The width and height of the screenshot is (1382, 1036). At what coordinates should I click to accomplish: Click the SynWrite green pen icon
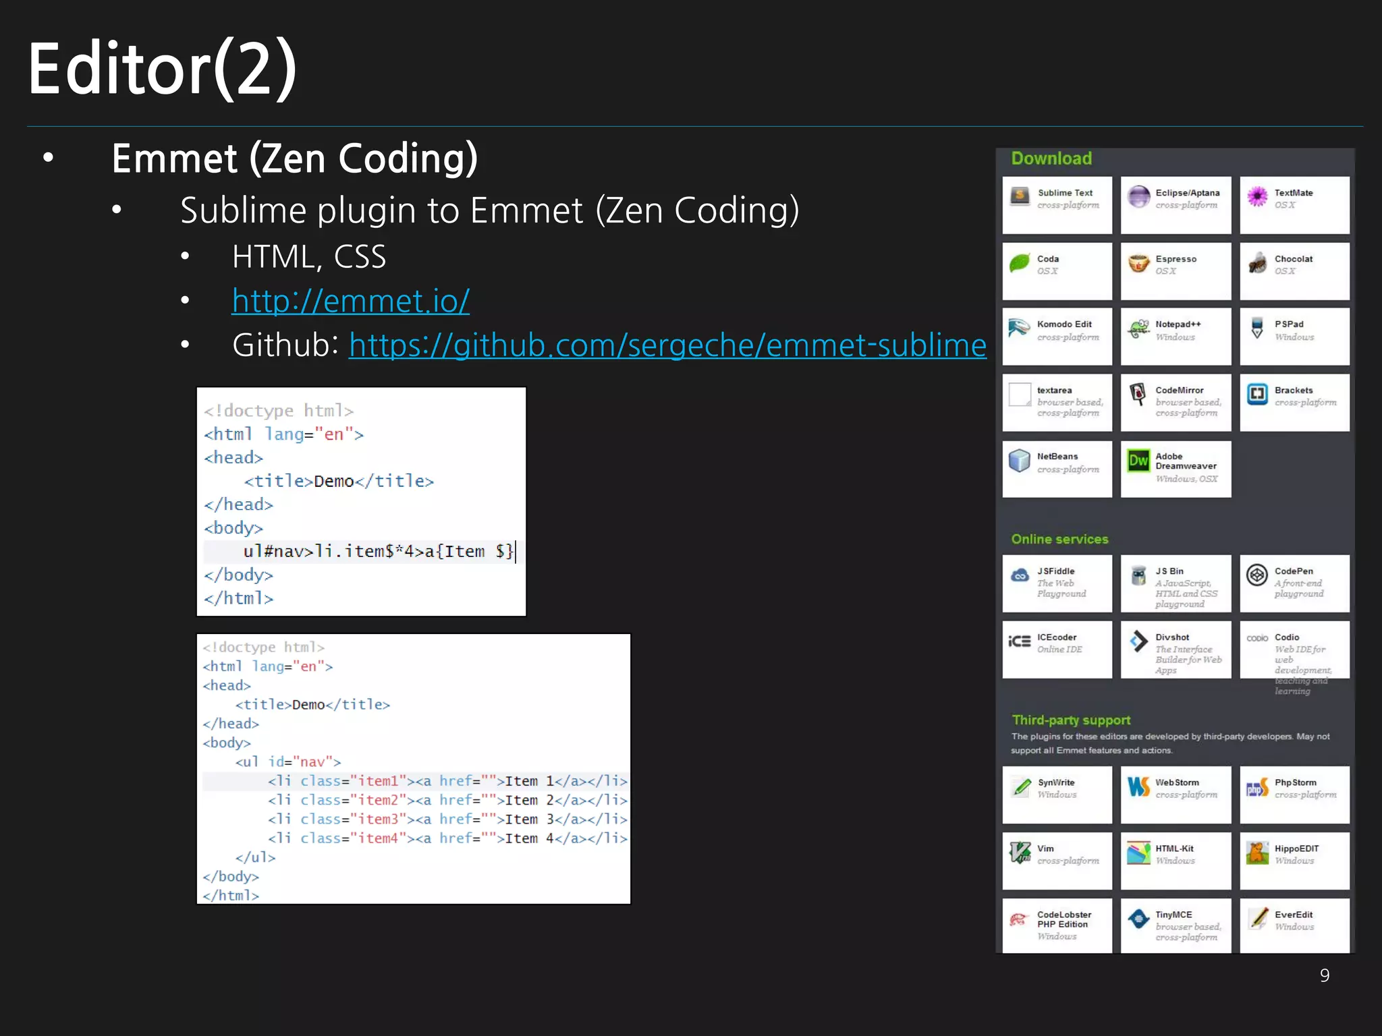point(1021,787)
